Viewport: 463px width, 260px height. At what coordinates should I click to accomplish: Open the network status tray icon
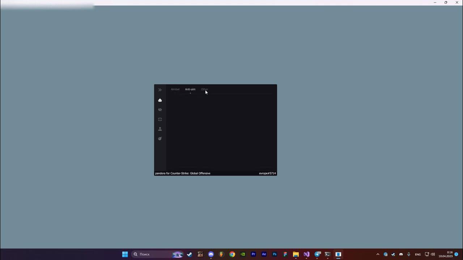click(x=427, y=254)
